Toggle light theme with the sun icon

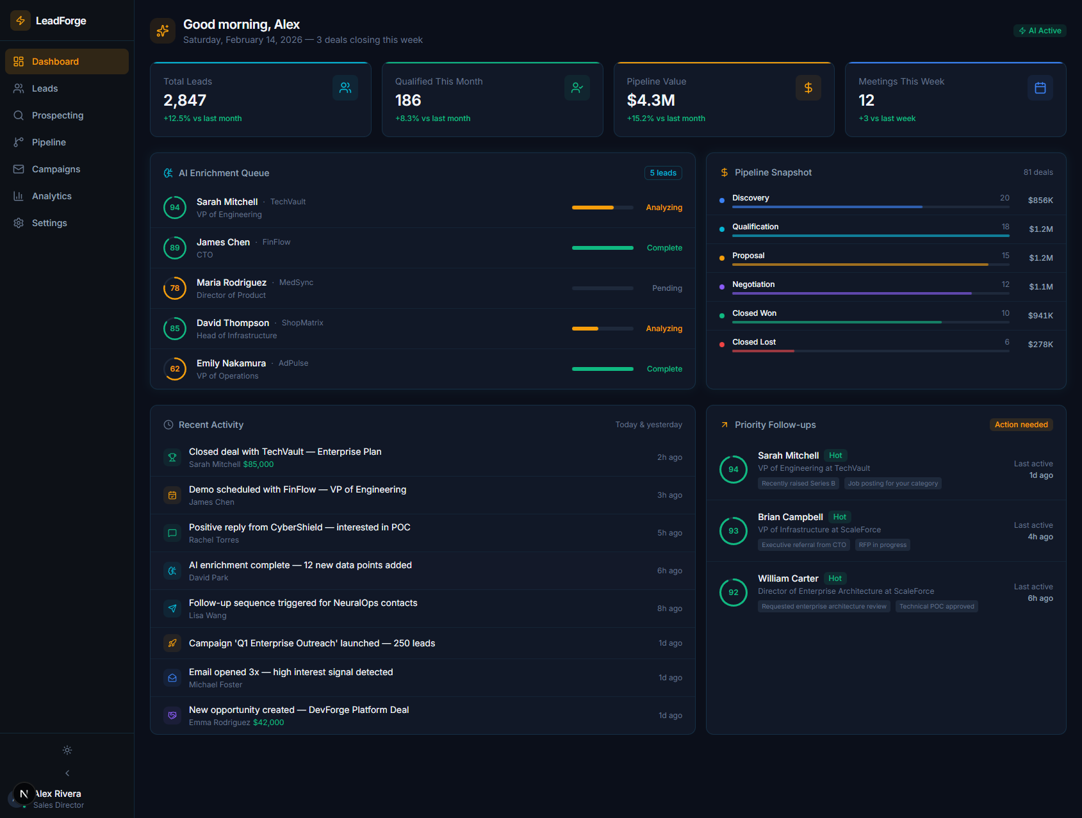(x=67, y=750)
